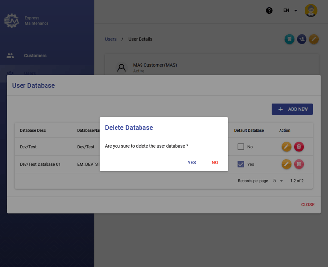The height and width of the screenshot is (267, 328).
Task: Edit the Dev/Test Database 01 row
Action: (286, 164)
